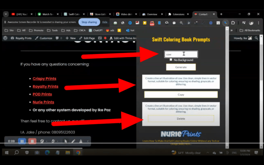Open the POD Prints link
The height and width of the screenshot is (165, 264).
[x=42, y=94]
